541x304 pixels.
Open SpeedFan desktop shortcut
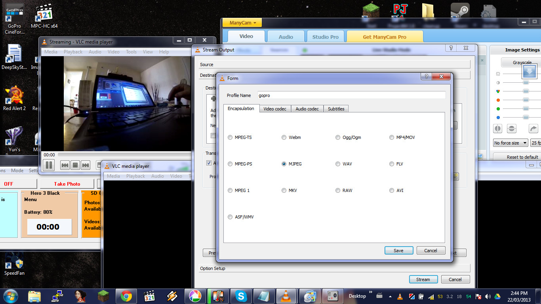[14, 263]
